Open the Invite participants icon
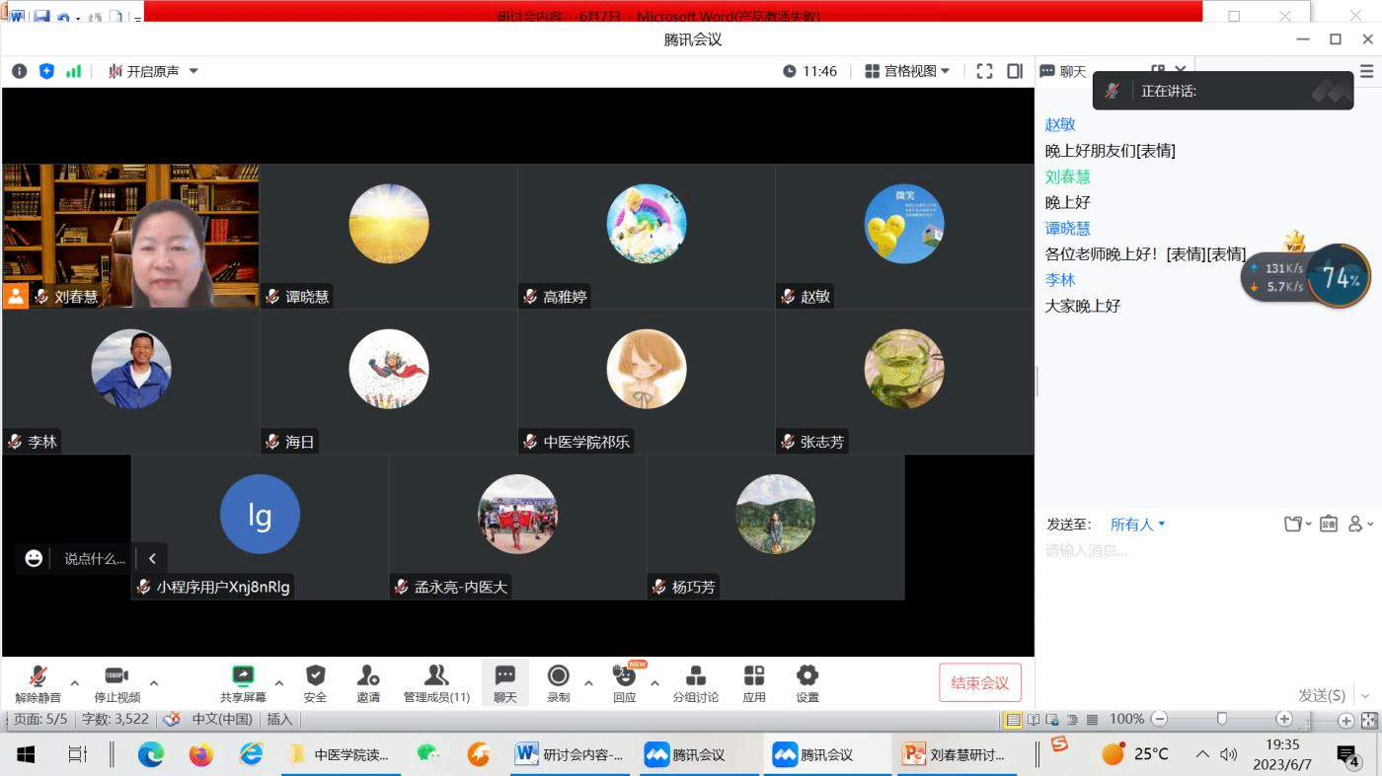 point(368,682)
